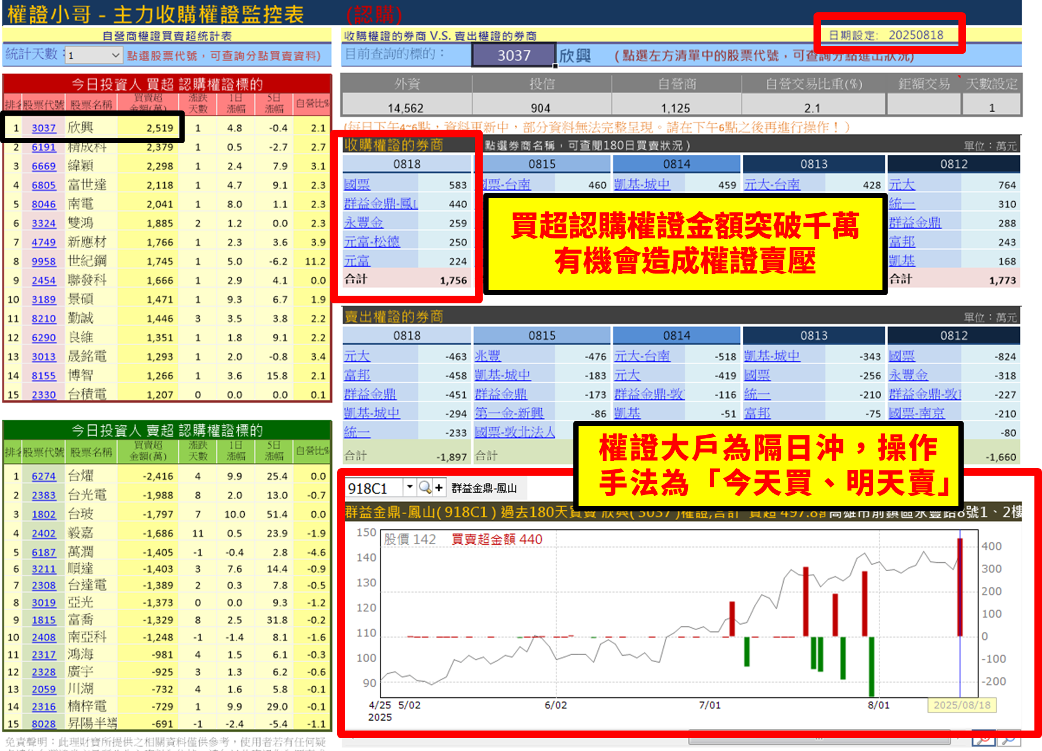
Task: Open stock code 8210 勤誠 link
Action: pyautogui.click(x=44, y=319)
